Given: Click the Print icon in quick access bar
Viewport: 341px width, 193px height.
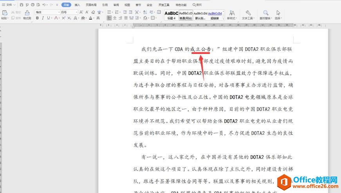Looking at the screenshot, I should point(32,5).
